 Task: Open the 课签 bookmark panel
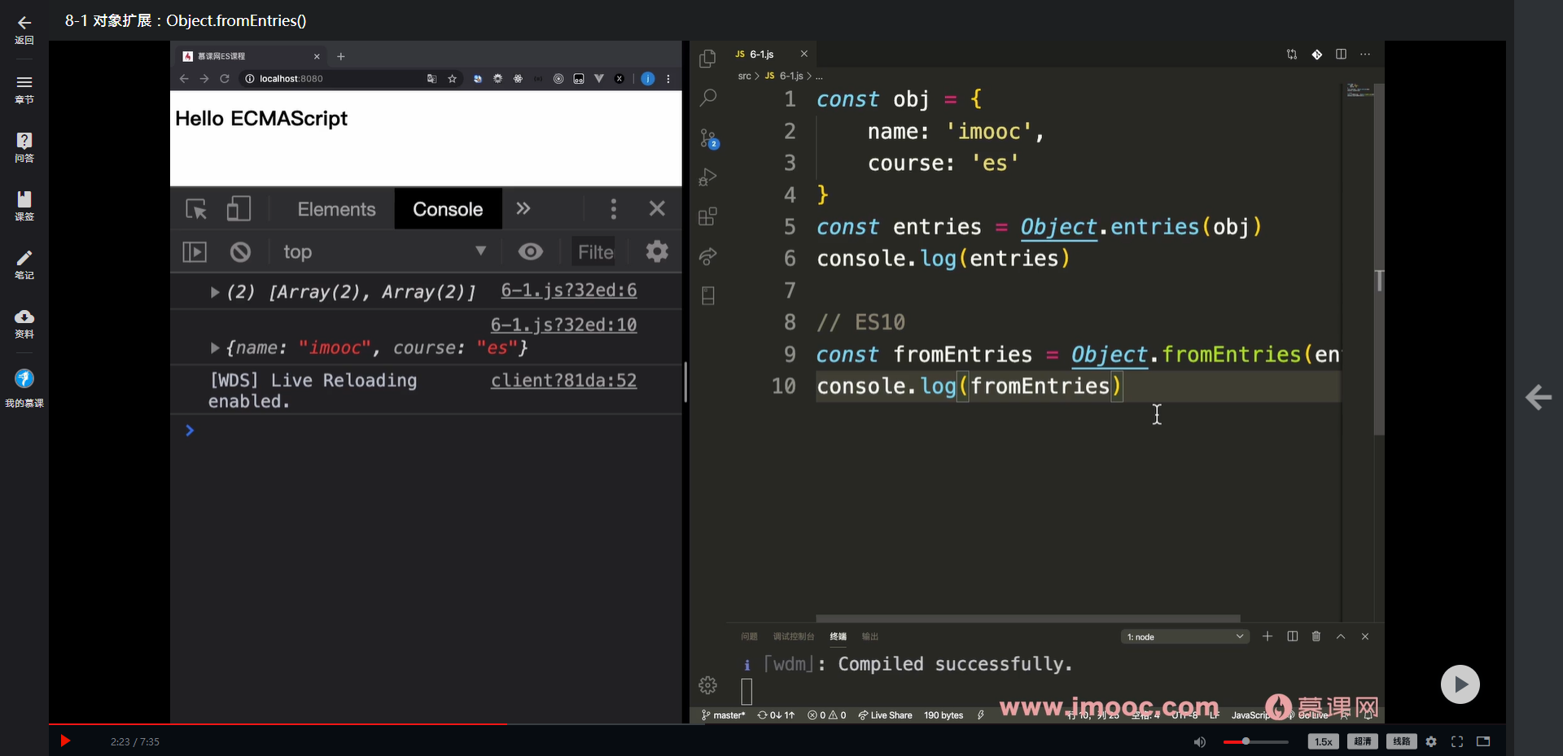24,199
